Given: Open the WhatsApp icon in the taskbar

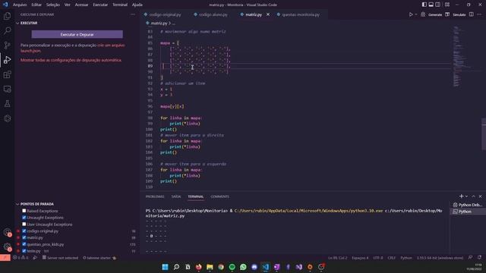Looking at the screenshot, I should pos(243,267).
